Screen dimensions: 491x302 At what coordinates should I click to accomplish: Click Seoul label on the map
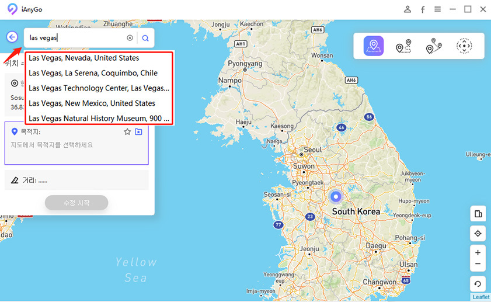312,150
